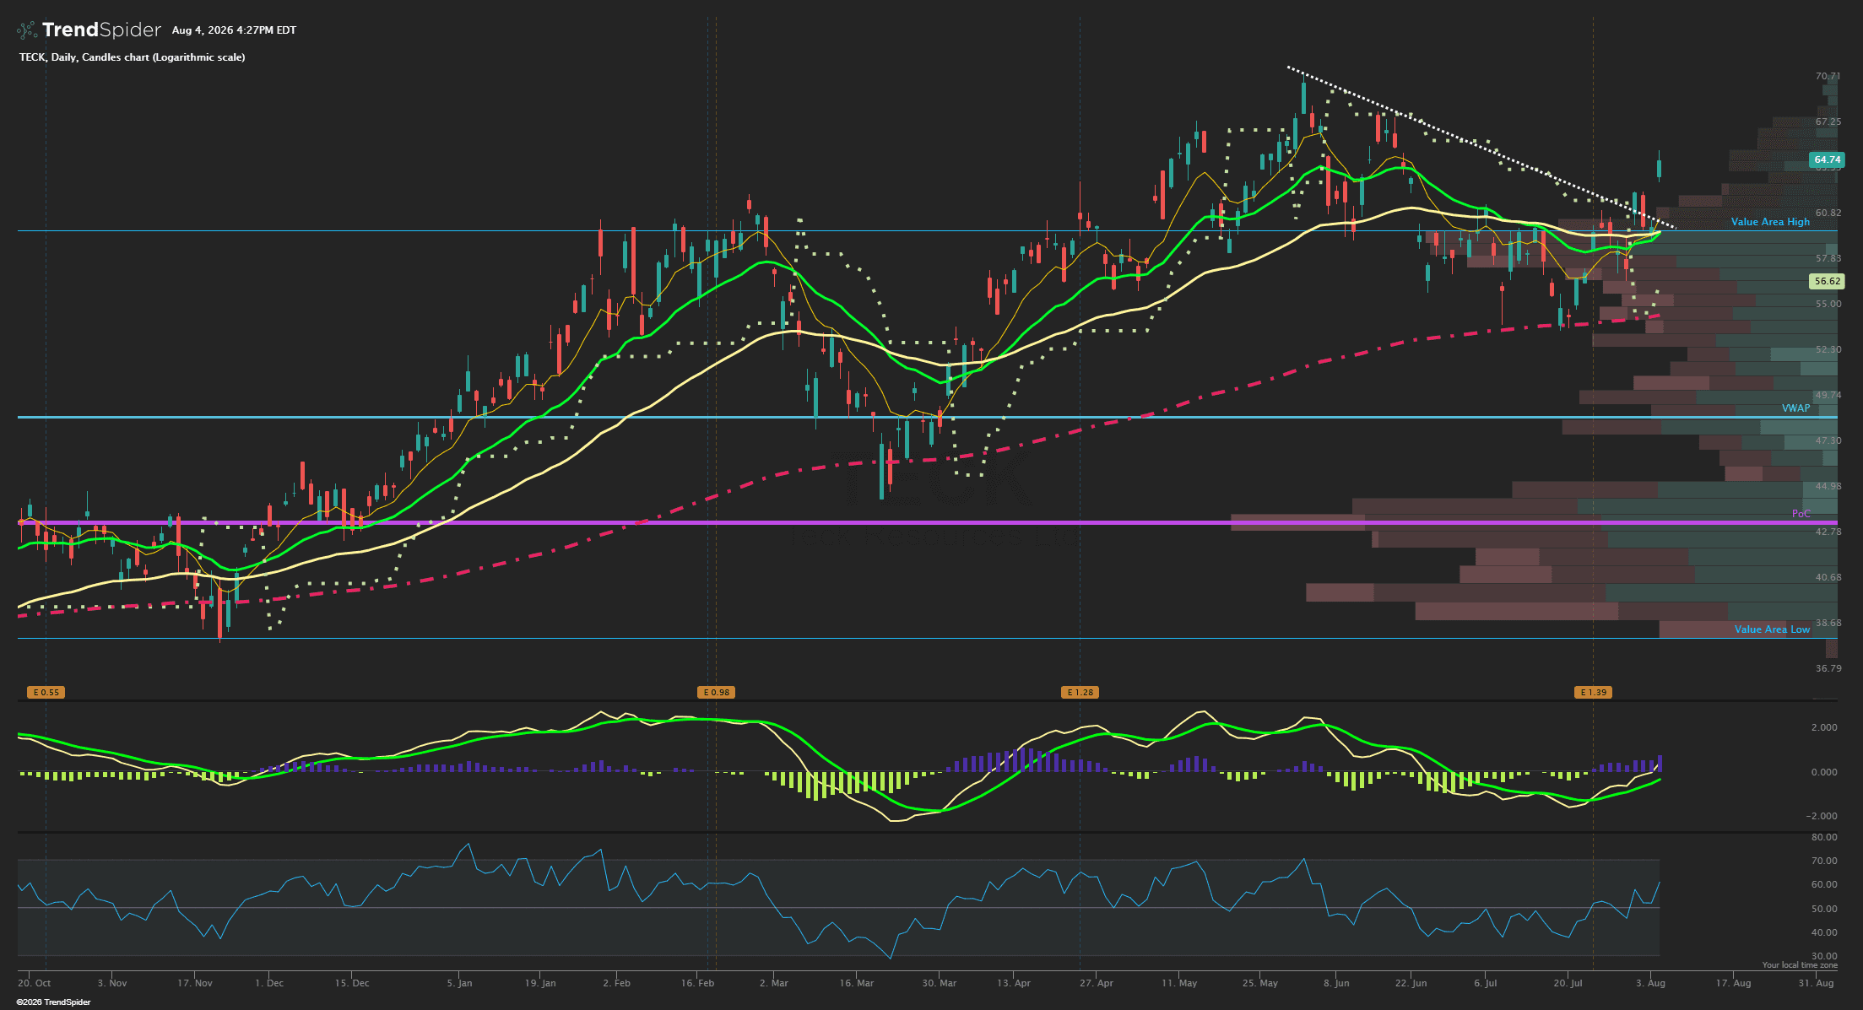Click the 60.82 price axis label
The width and height of the screenshot is (1863, 1010).
tap(1828, 213)
